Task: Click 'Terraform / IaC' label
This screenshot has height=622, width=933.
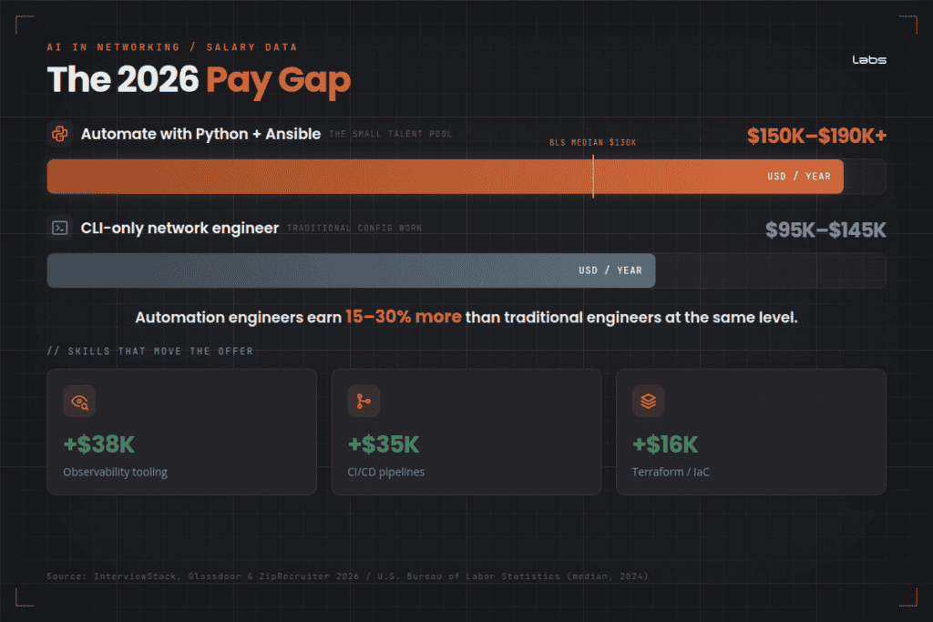Action: pos(671,472)
